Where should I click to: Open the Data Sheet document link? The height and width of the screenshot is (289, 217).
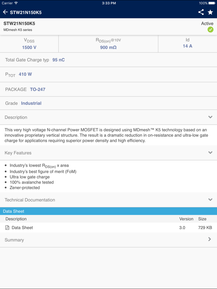(x=22, y=228)
